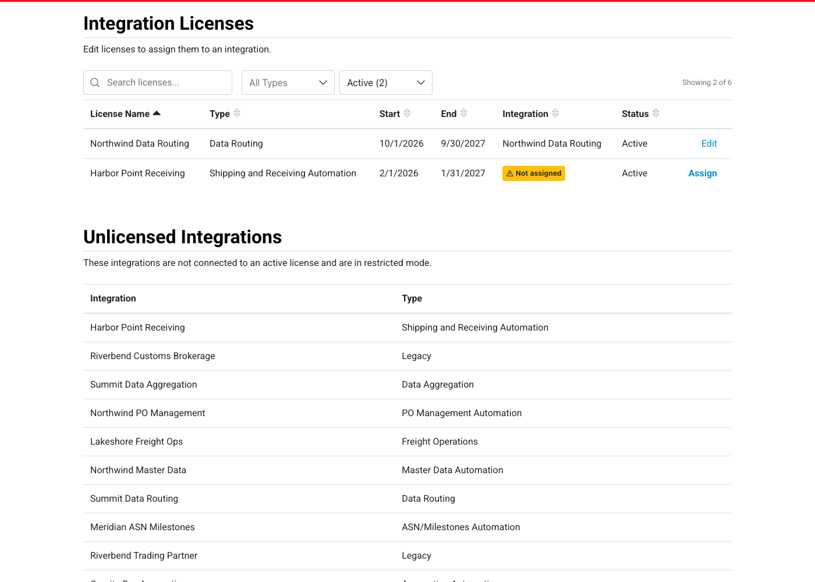This screenshot has width=815, height=582.
Task: Click the warning icon in Not assigned badge
Action: coord(510,173)
